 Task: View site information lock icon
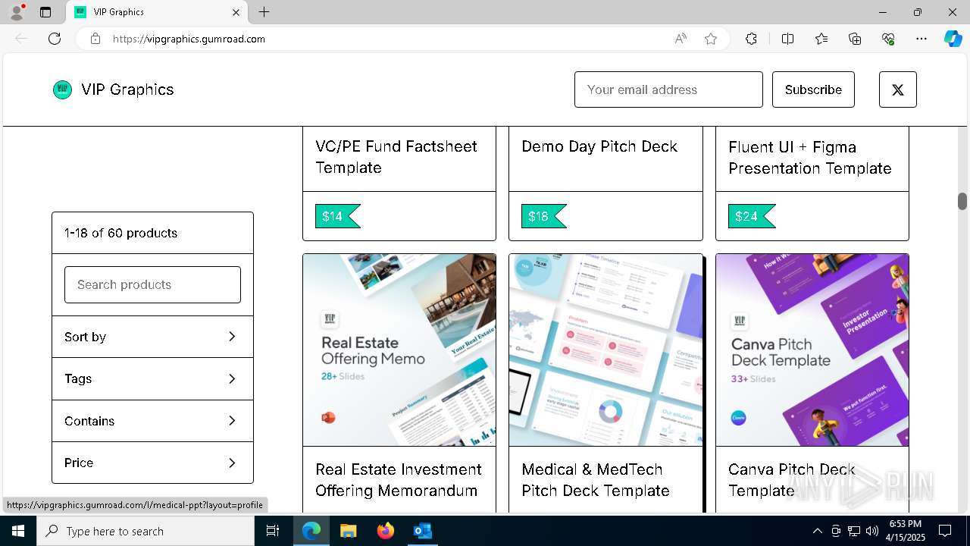point(95,39)
